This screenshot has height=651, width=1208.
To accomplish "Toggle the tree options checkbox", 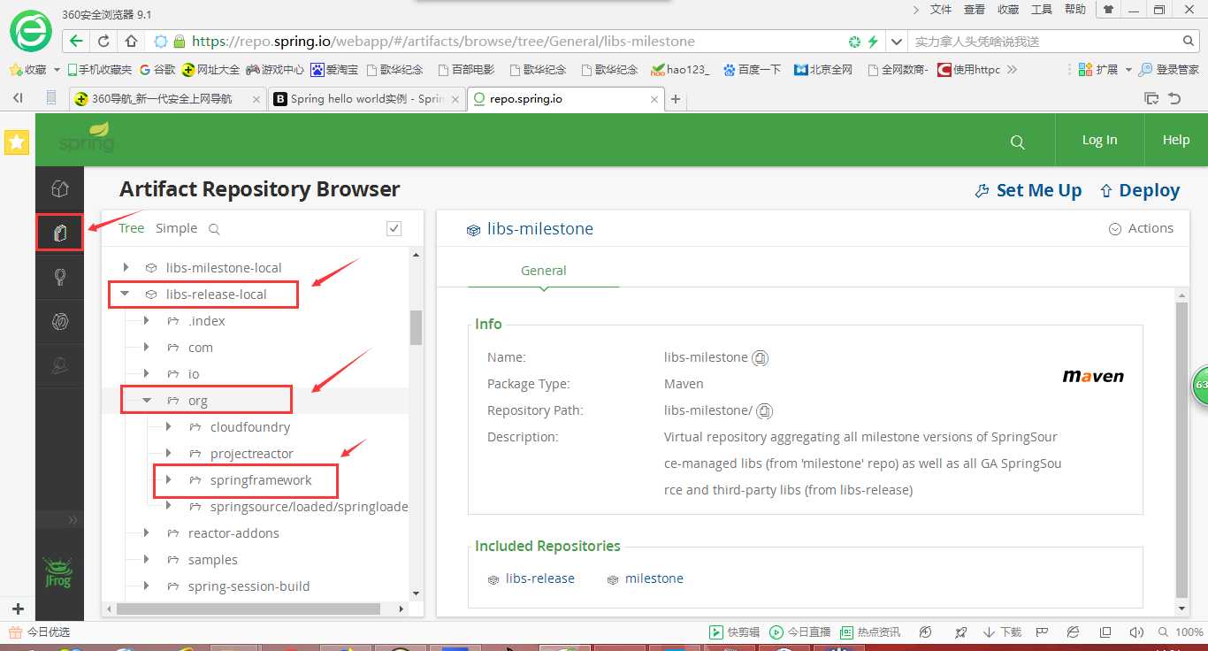I will [394, 229].
